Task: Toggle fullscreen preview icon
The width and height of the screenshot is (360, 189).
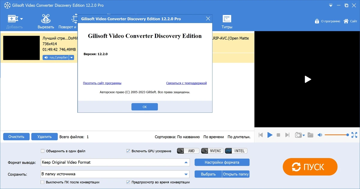Action: (x=354, y=135)
